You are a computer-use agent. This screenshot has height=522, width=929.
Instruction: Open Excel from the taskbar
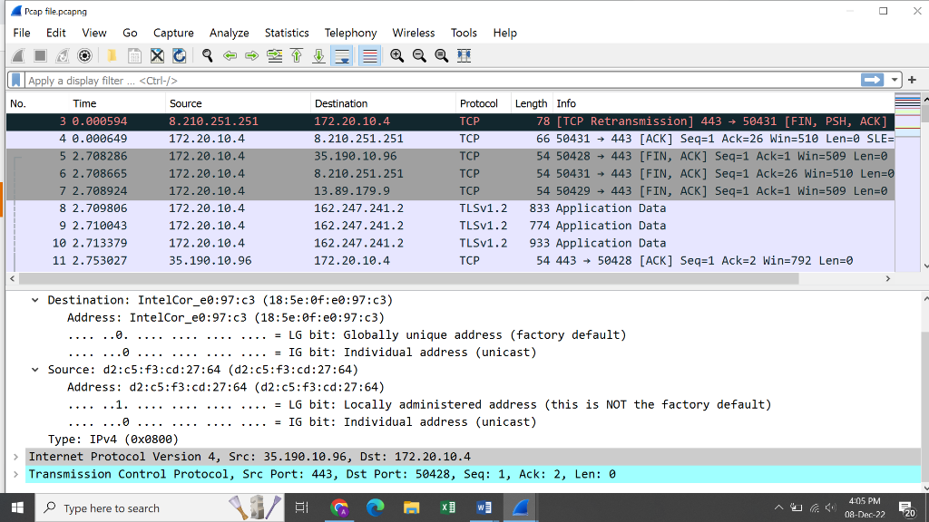coord(447,507)
